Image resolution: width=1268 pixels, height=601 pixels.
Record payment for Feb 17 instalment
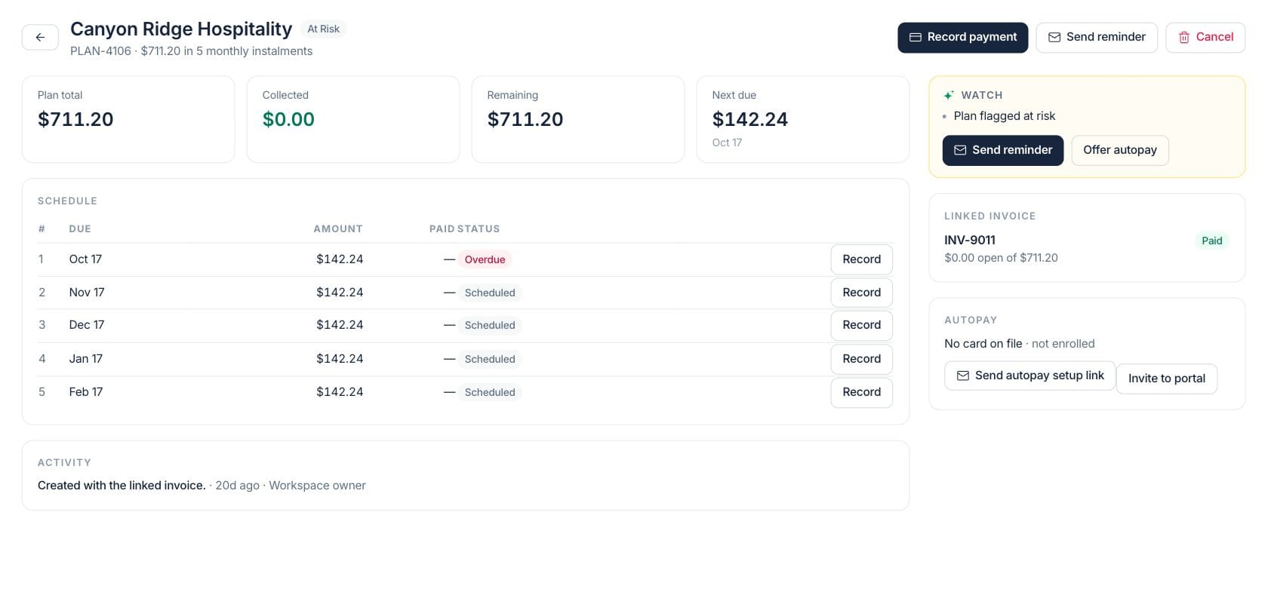click(861, 392)
